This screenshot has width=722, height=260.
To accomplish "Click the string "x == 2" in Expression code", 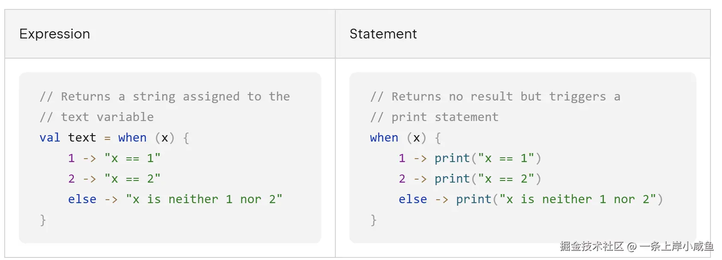I will [132, 179].
